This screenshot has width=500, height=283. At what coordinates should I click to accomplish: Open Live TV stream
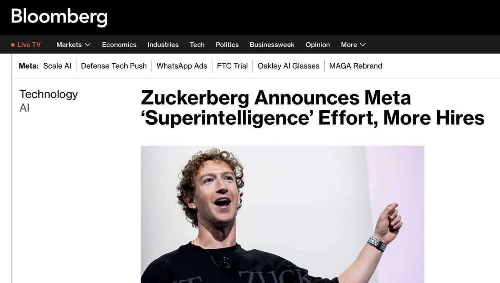click(28, 45)
